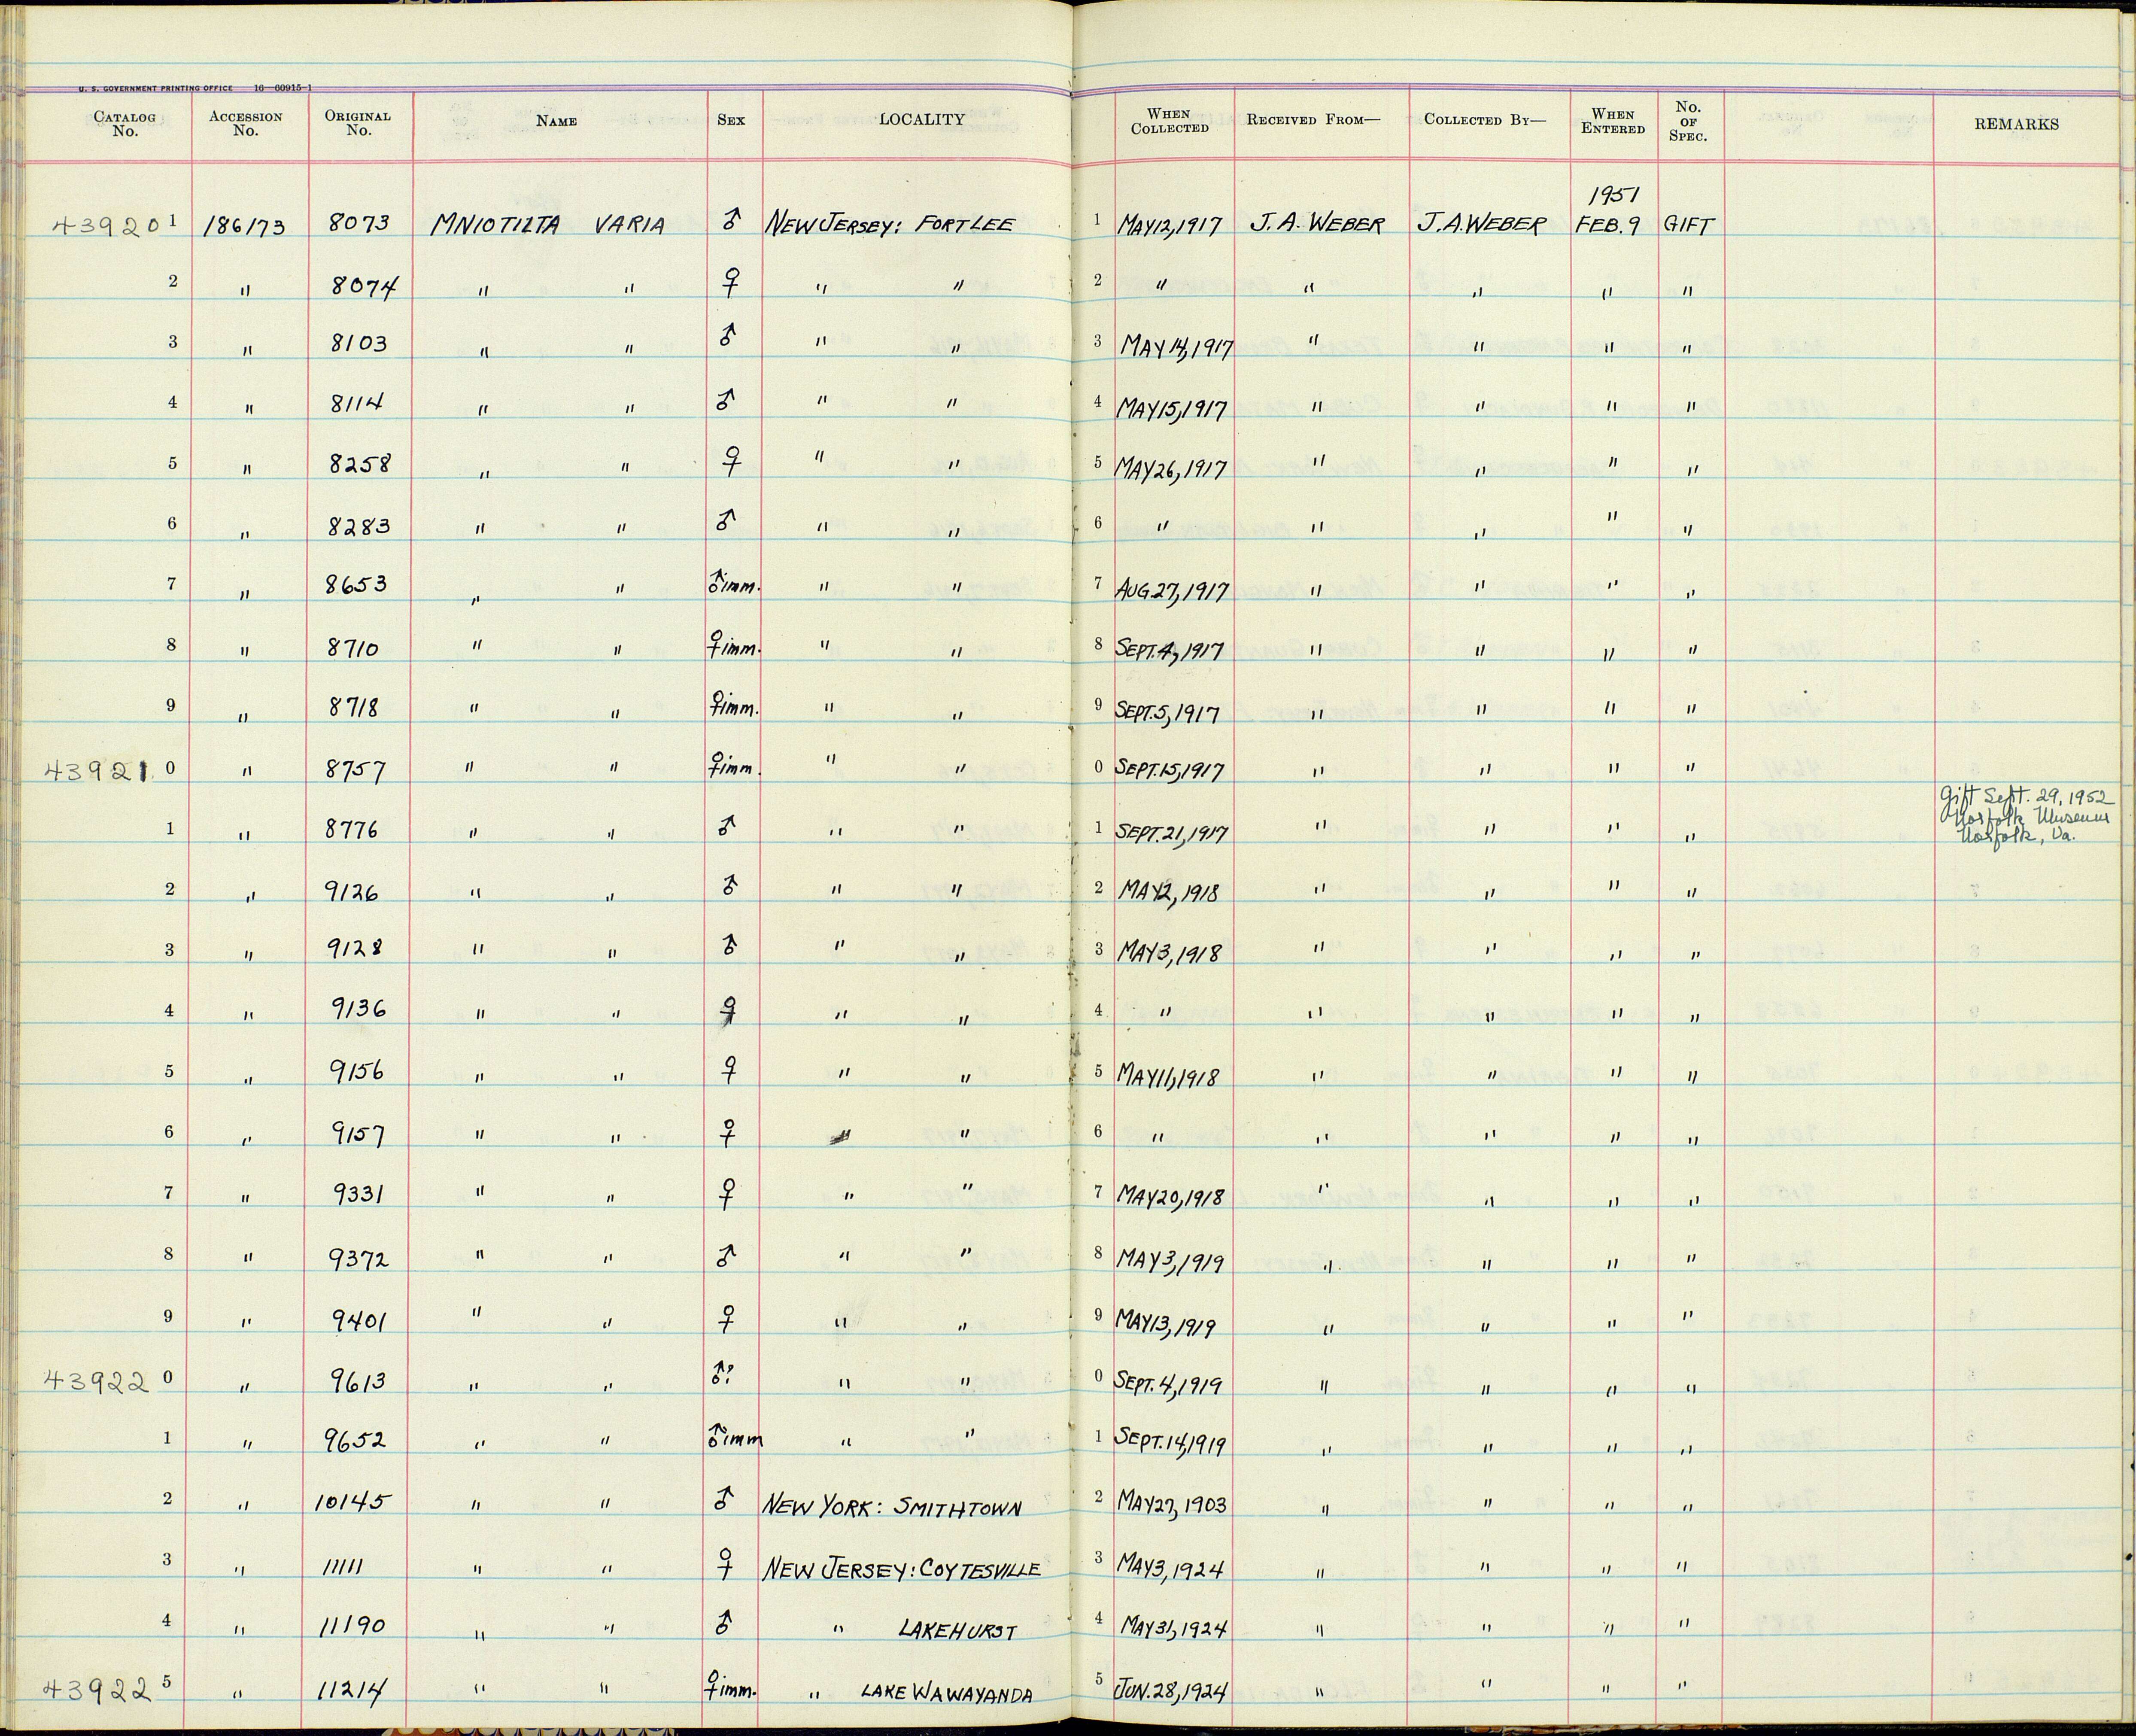The width and height of the screenshot is (2136, 1736).
Task: Click the 'Received From—' column header
Action: click(1313, 120)
